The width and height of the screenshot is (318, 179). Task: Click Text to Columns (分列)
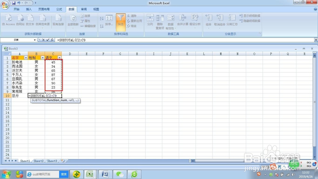pos(150,20)
